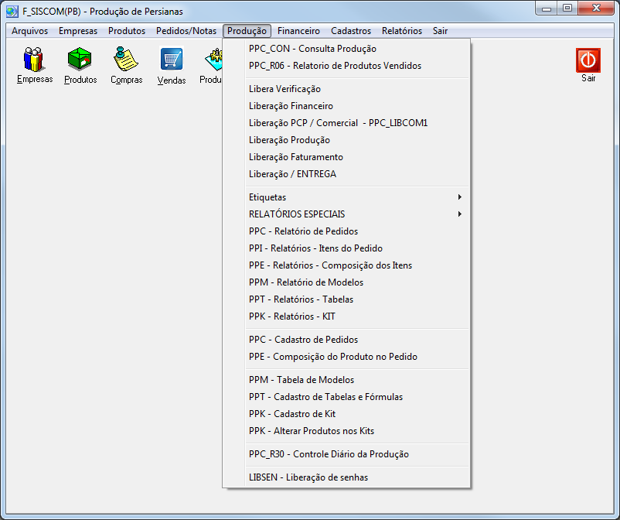Open PPT - Relatórios - Tabelas

(358, 299)
